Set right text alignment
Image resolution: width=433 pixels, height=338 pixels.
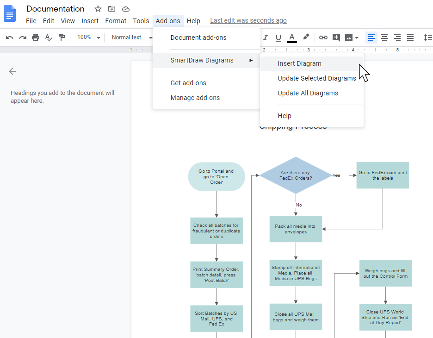397,38
